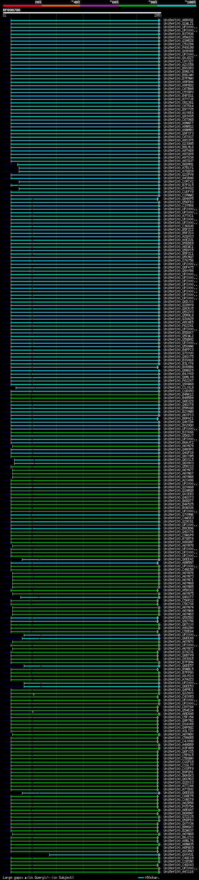
Task: Select UniRef100_Q0JDZ7 label
Action: pos(178,58)
